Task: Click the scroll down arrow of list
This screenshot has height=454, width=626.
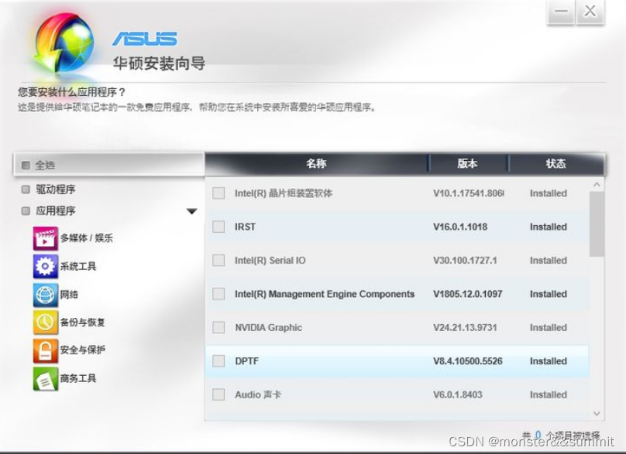Action: (597, 414)
